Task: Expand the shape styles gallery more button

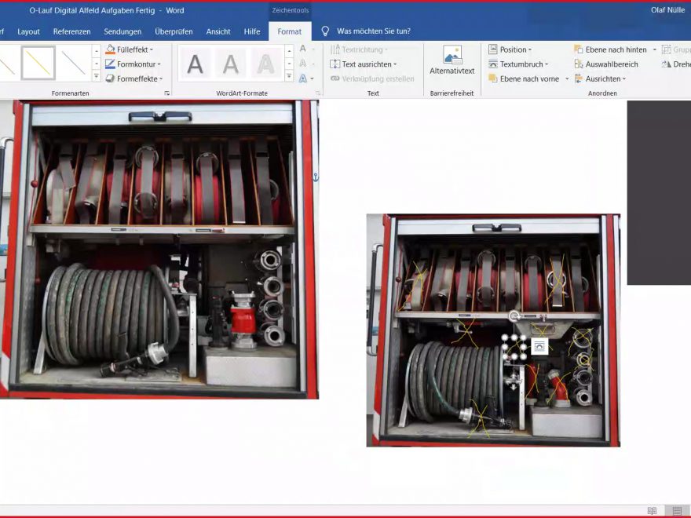Action: tap(97, 77)
